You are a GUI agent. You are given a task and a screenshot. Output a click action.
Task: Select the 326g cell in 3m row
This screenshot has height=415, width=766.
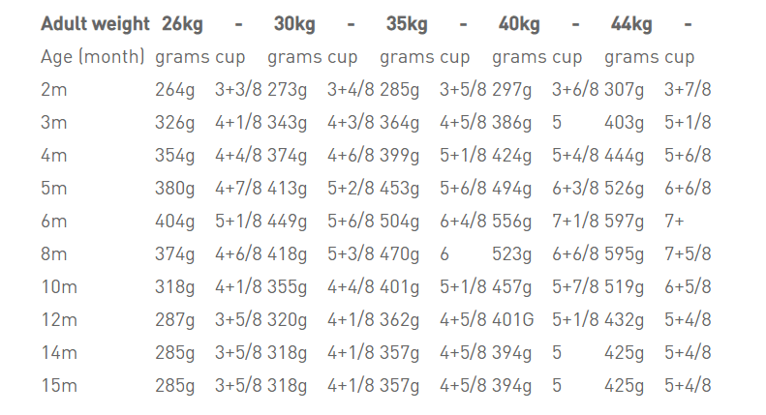coord(174,123)
